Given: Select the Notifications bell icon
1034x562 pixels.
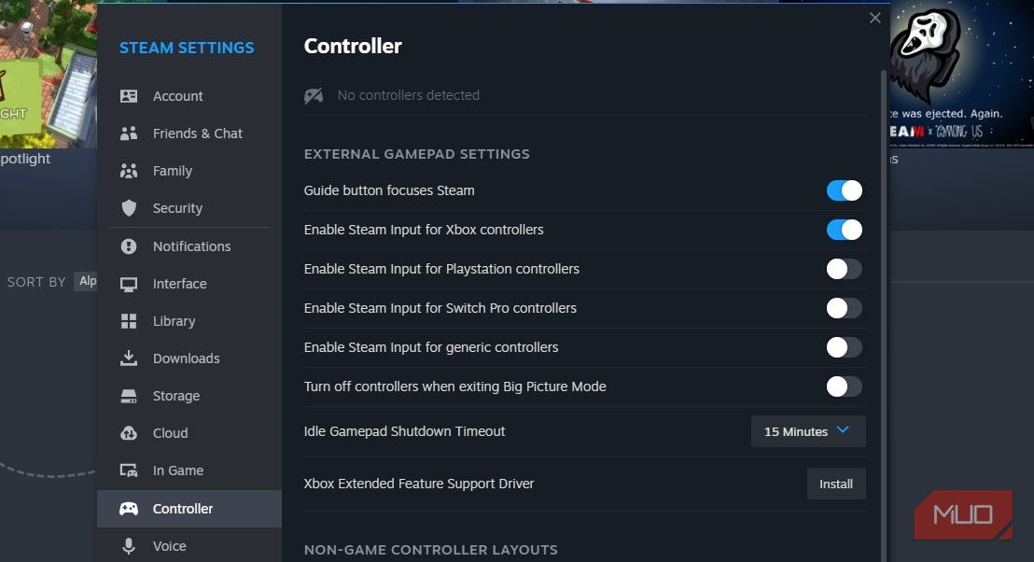Looking at the screenshot, I should 129,246.
